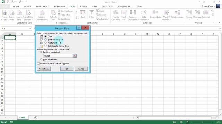This screenshot has height=124, width=222.
Task: Open the REVIEW tab
Action: [x=84, y=6]
